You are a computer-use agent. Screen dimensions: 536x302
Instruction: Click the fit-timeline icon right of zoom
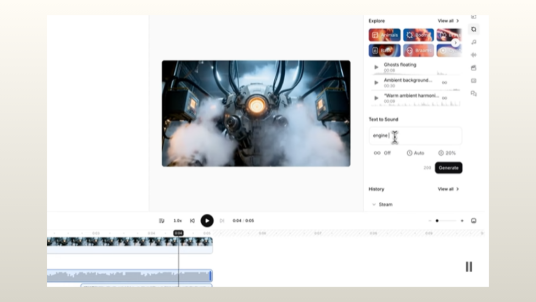[x=473, y=221]
